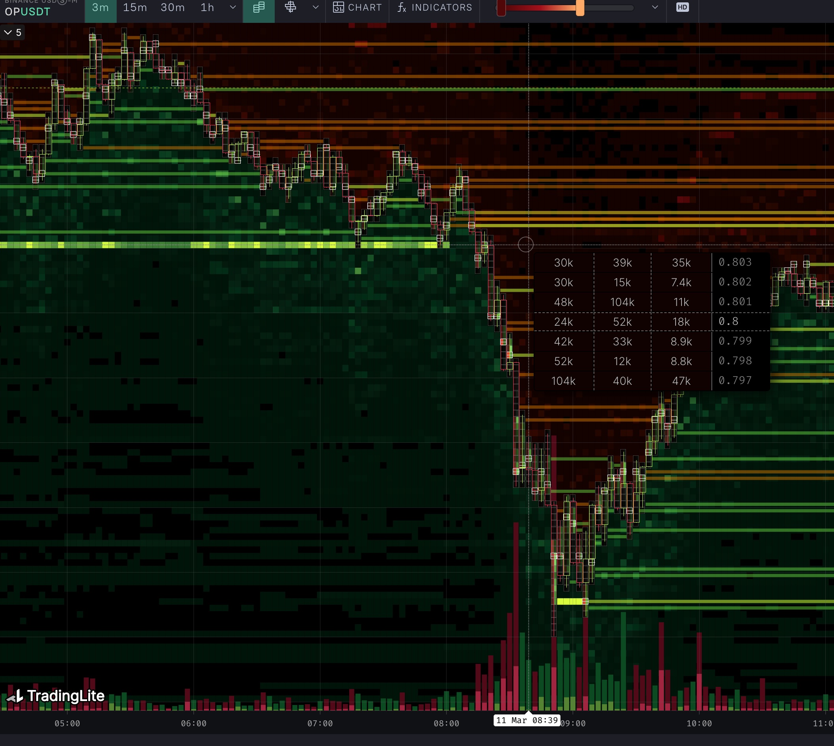Click the OPUSDT symbol selector
Viewport: 834px width, 746px height.
pos(28,11)
